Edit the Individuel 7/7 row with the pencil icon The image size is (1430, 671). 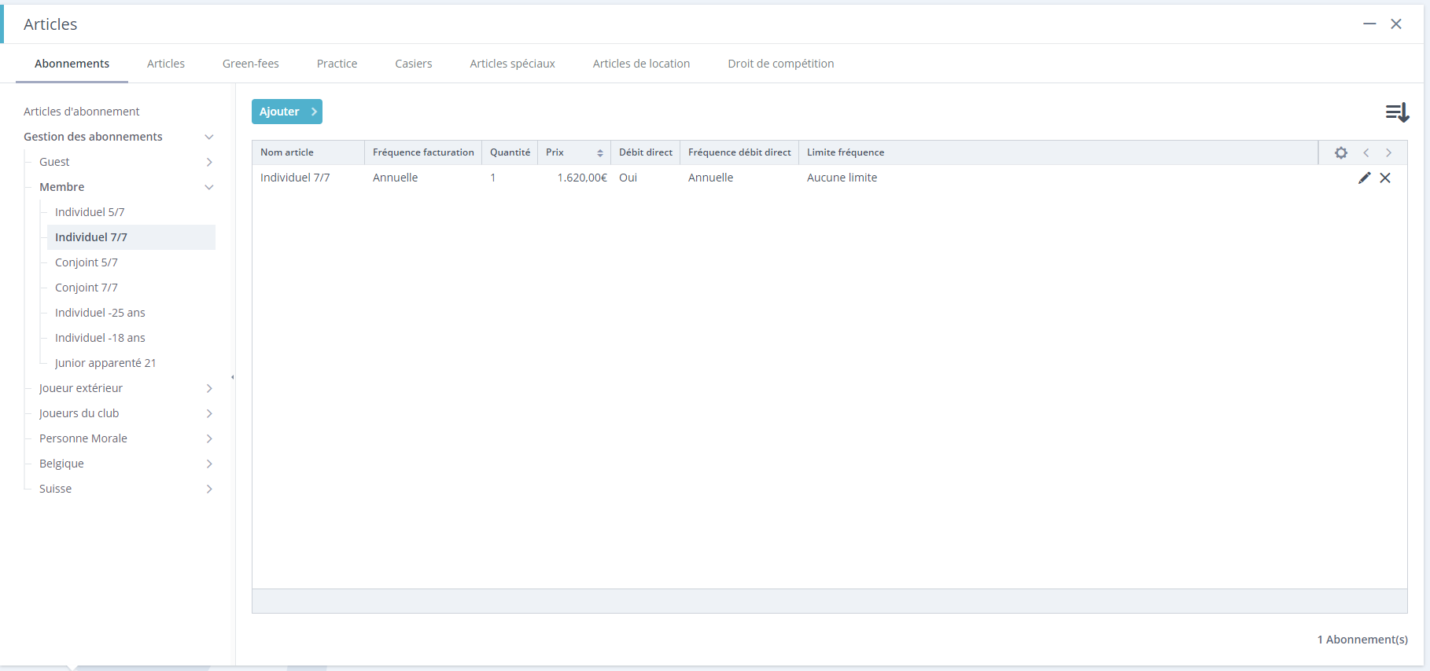tap(1364, 178)
